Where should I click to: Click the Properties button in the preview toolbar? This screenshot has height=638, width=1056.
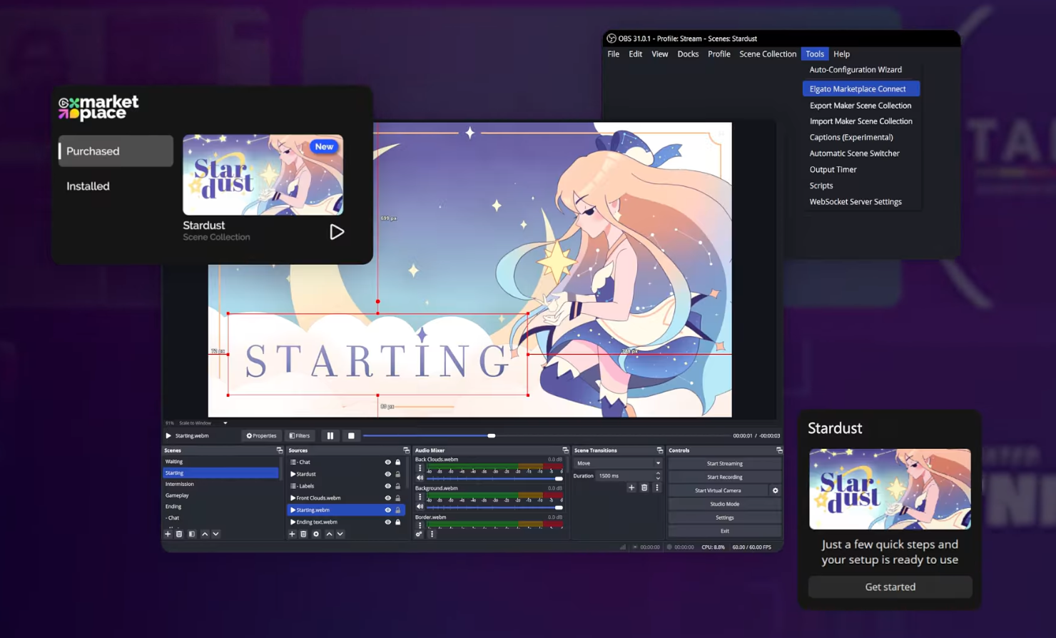tap(261, 435)
